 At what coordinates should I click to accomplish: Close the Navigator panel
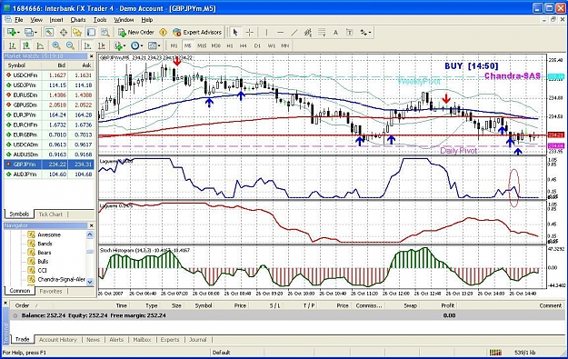point(91,225)
